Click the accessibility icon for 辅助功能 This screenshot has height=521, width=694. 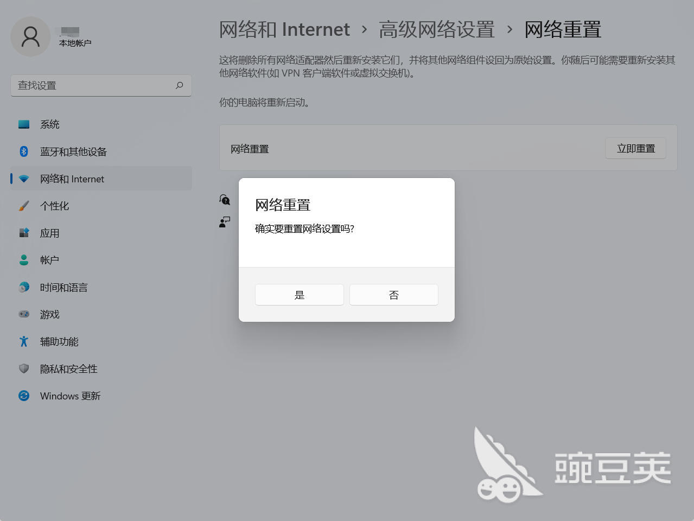tap(24, 341)
